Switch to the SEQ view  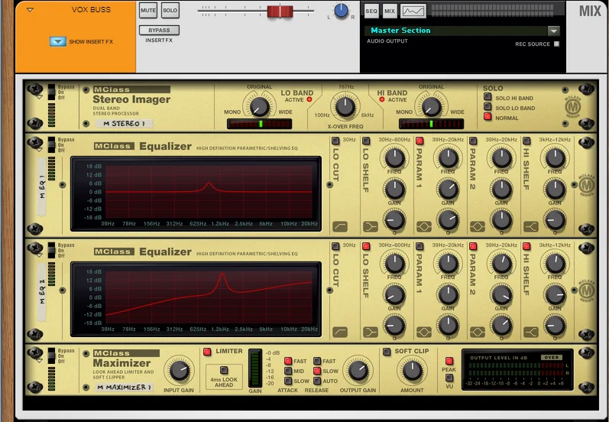pos(371,11)
